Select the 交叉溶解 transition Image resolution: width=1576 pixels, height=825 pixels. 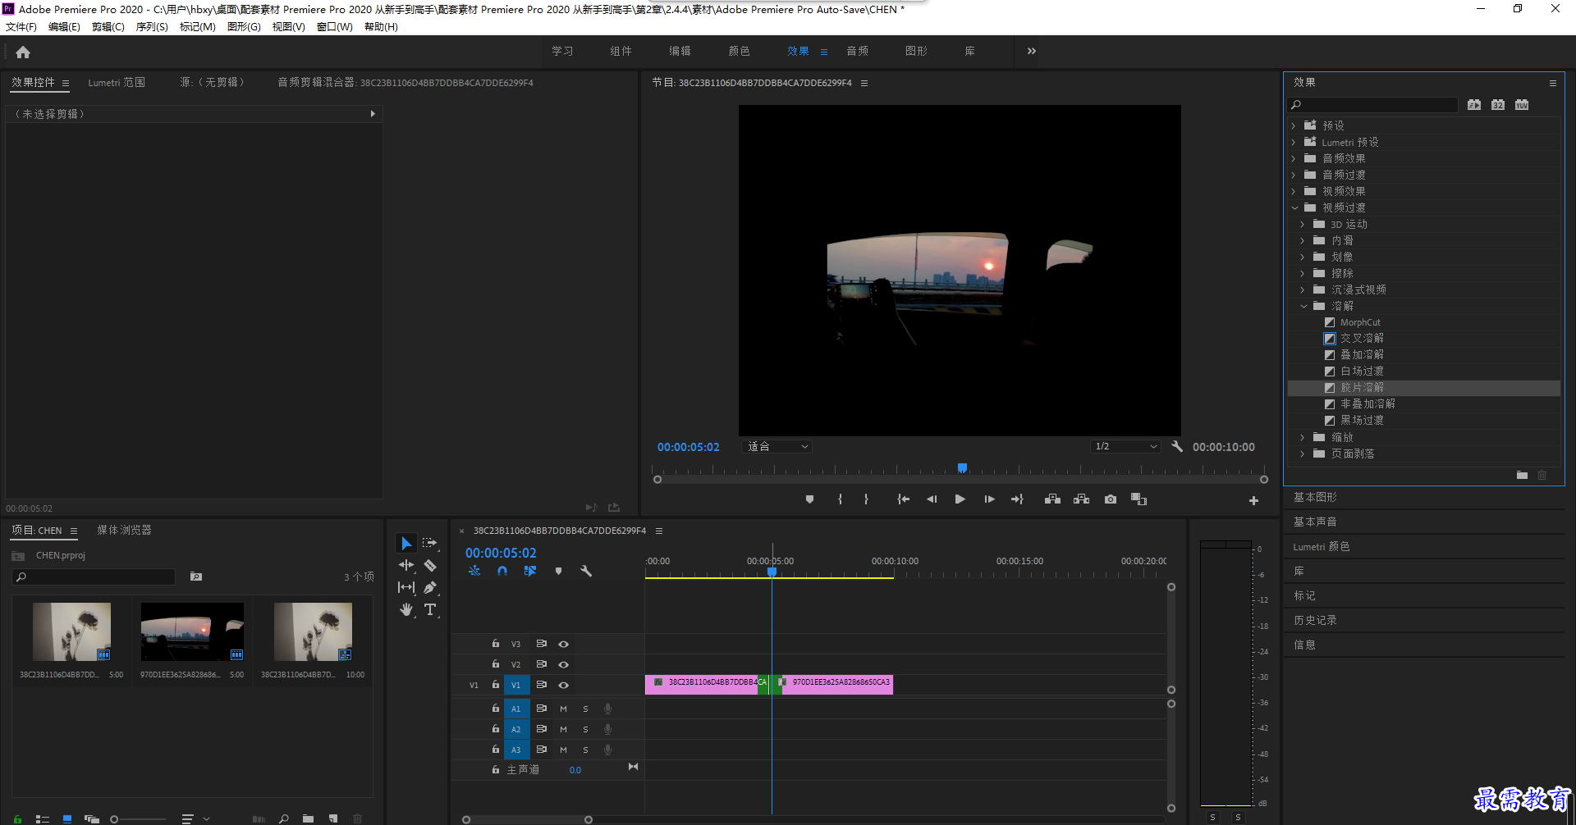click(x=1362, y=339)
